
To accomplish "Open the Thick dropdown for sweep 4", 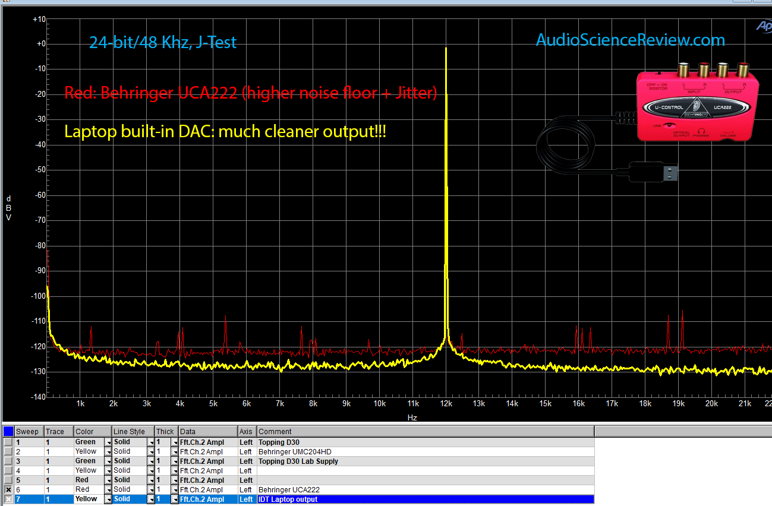I will pyautogui.click(x=175, y=471).
